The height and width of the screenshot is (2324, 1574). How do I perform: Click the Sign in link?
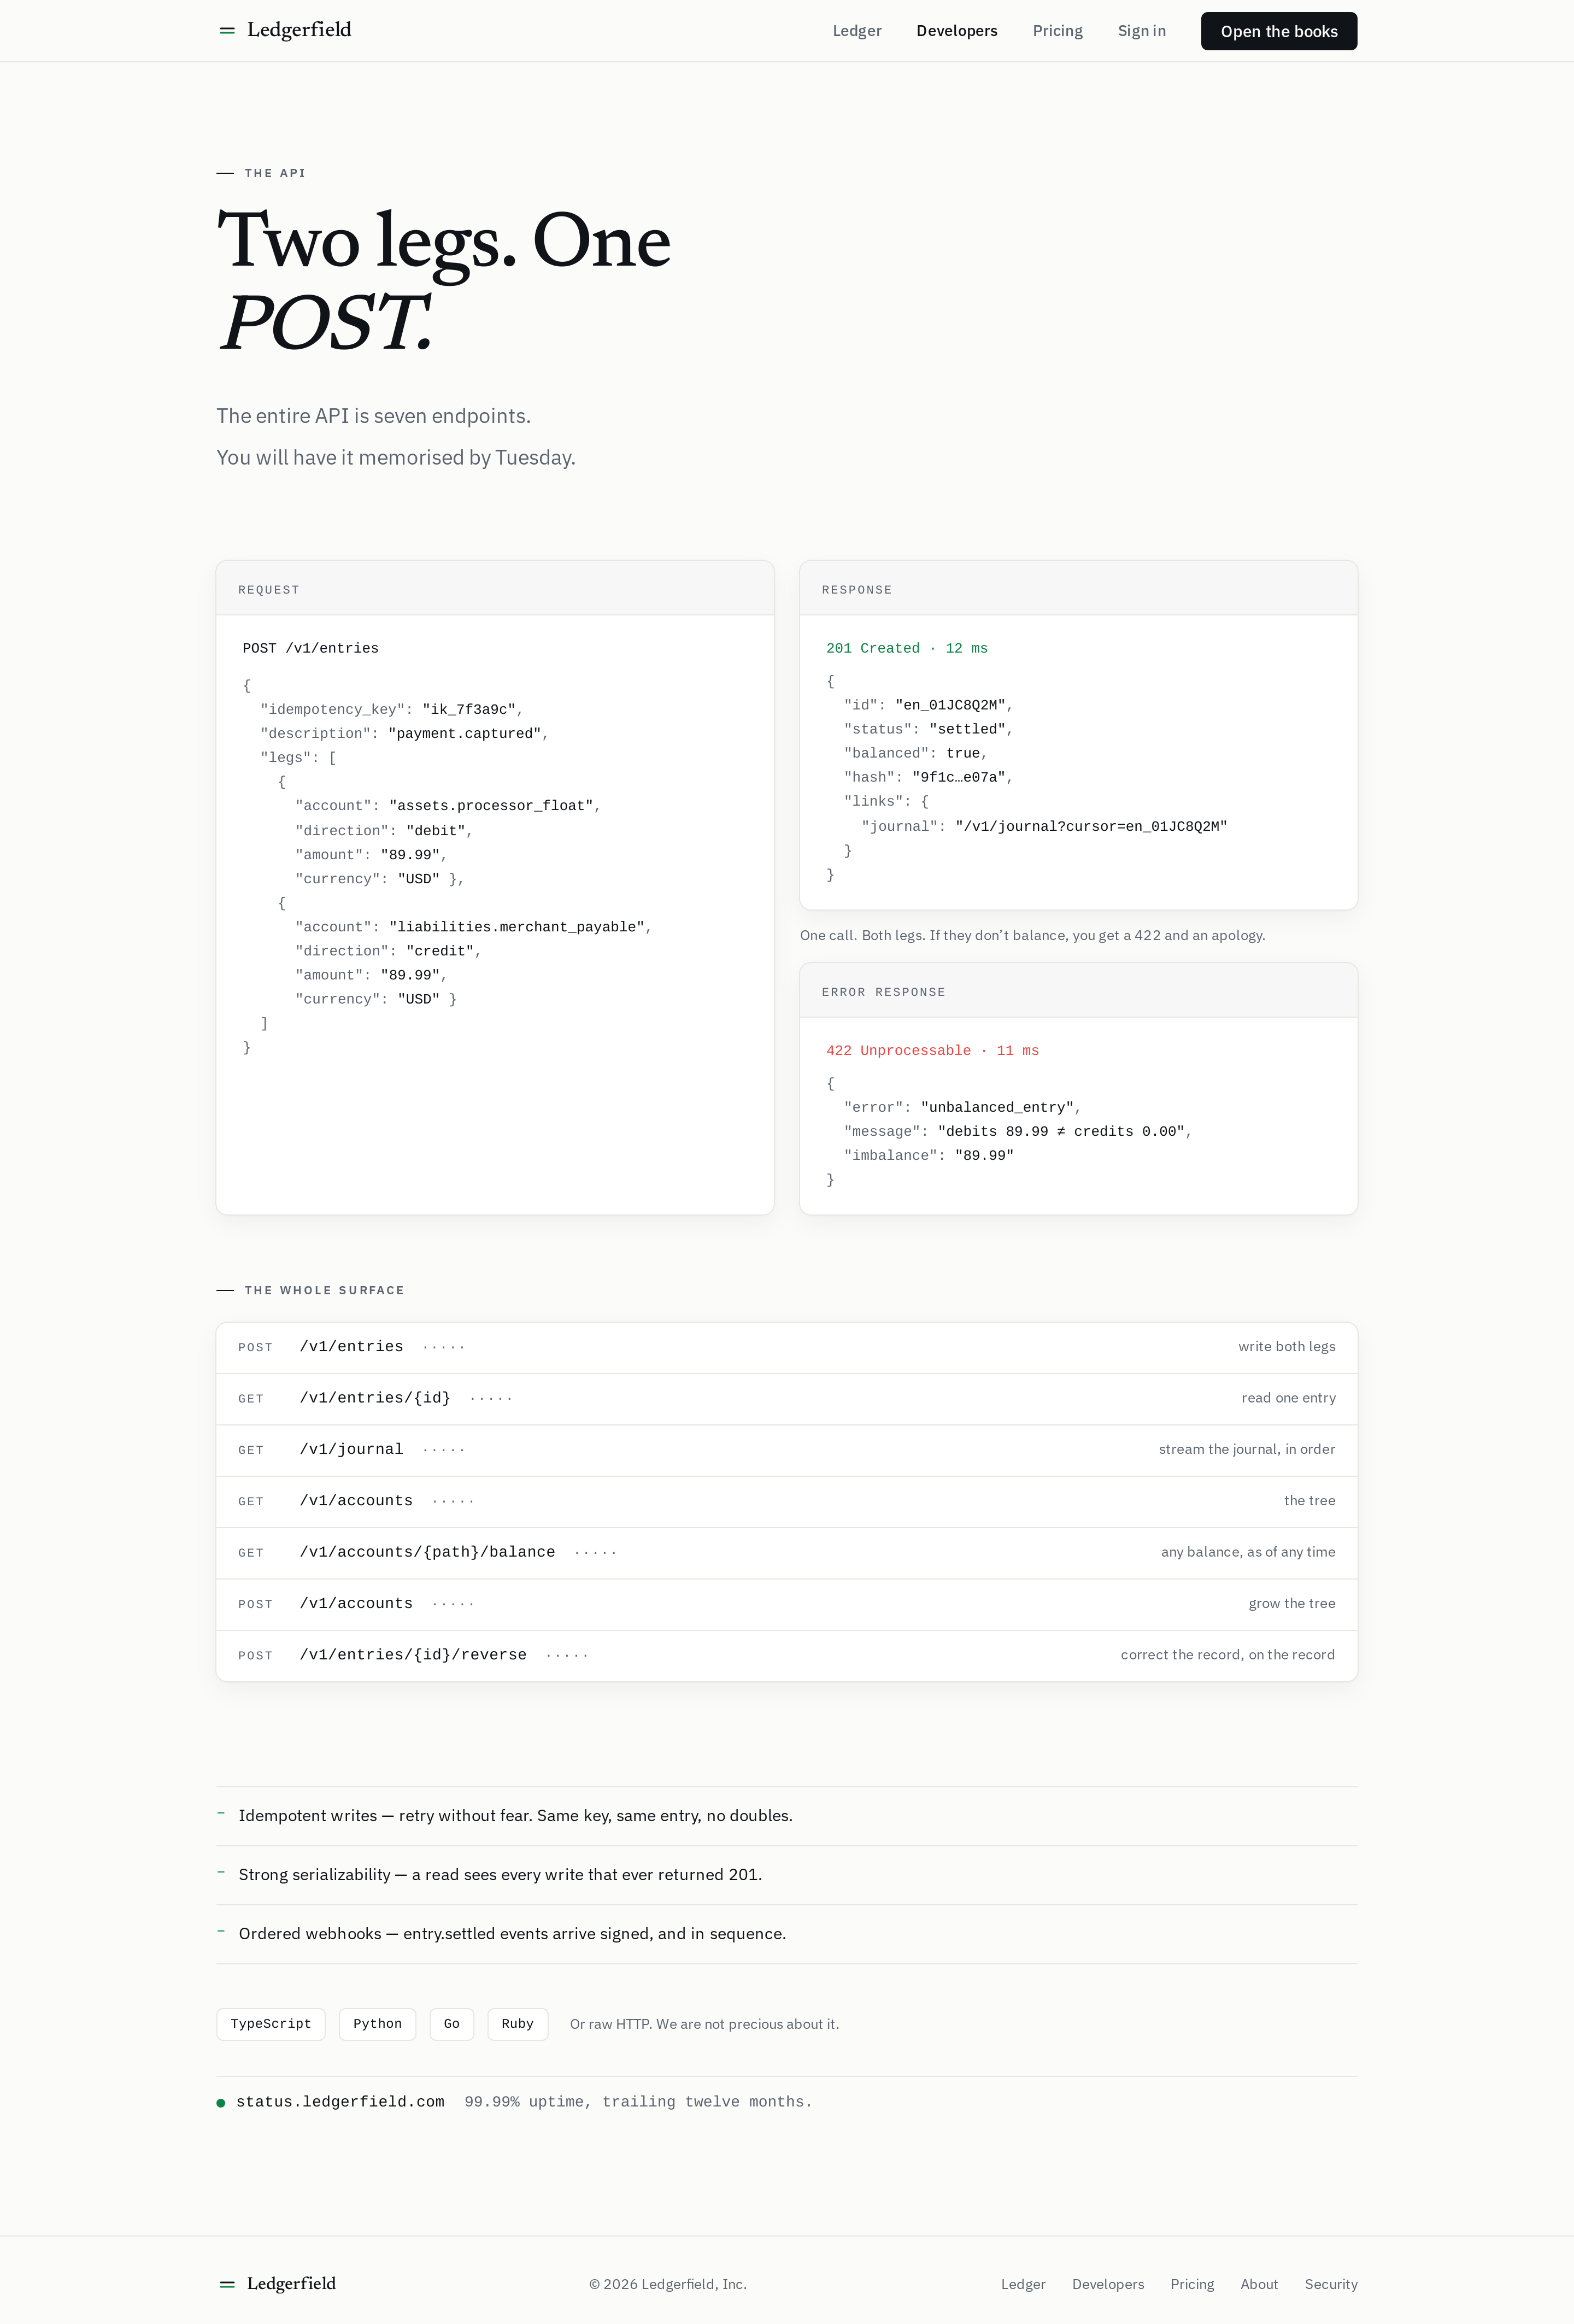point(1142,31)
